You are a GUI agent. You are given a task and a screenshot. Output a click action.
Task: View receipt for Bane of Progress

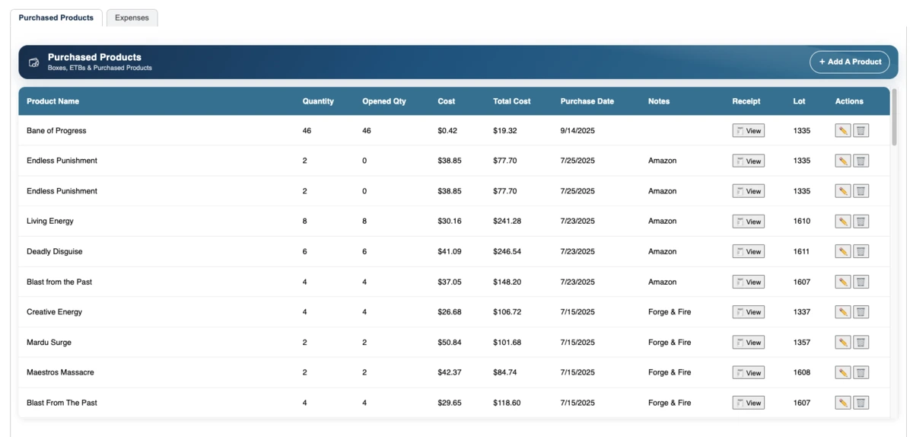[748, 131]
